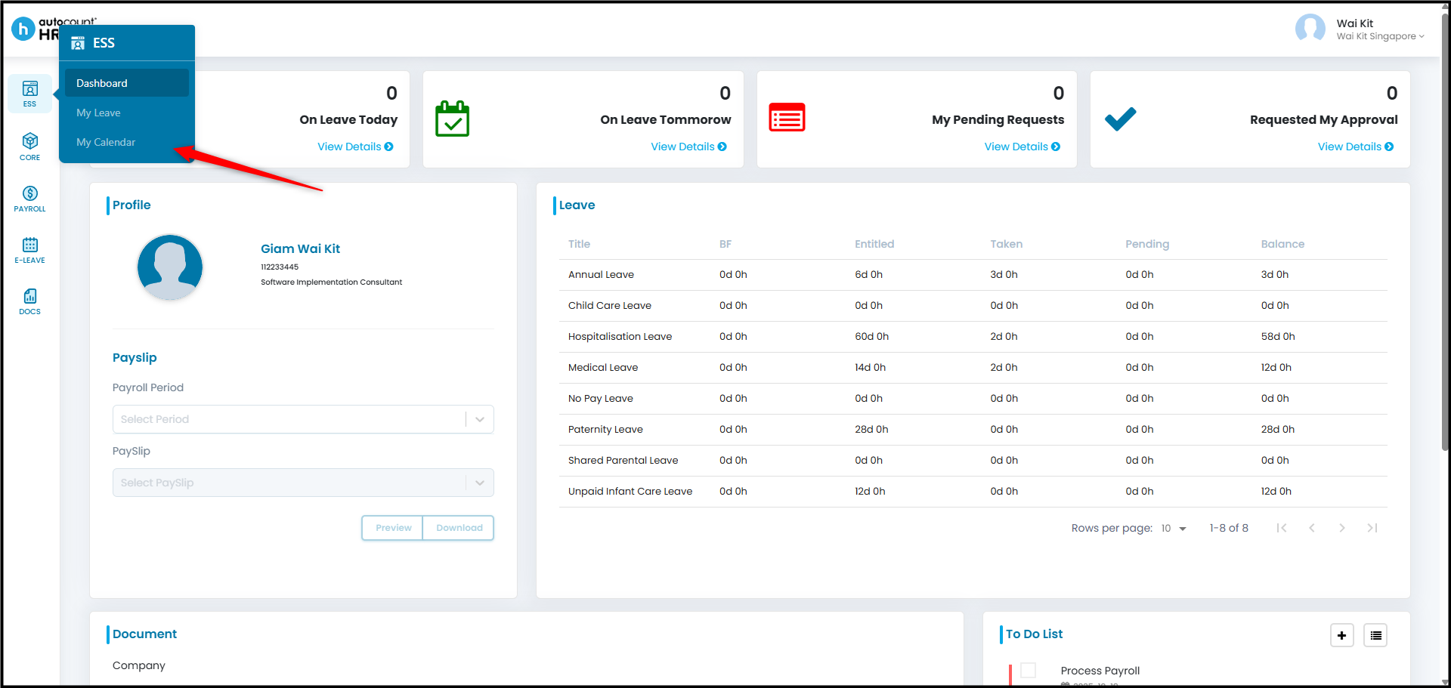Tick the Process Payroll checkbox
Viewport: 1451px width, 688px height.
(x=1028, y=670)
